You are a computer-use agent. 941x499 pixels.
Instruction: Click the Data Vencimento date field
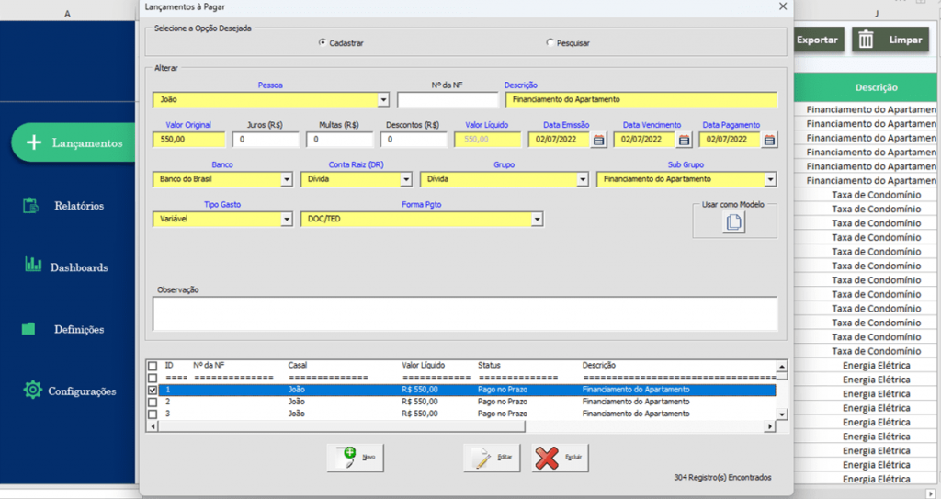(x=644, y=140)
